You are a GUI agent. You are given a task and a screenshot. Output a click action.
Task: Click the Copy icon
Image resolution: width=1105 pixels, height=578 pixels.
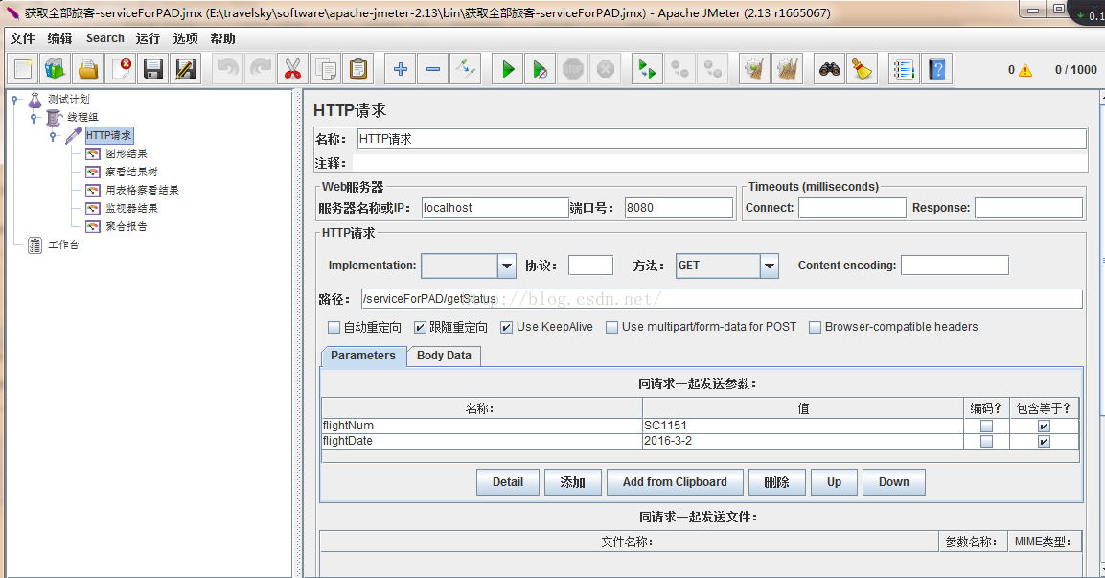[326, 69]
